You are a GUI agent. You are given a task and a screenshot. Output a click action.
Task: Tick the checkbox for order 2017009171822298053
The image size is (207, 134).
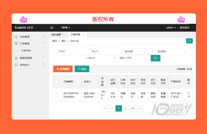click(x=57, y=95)
